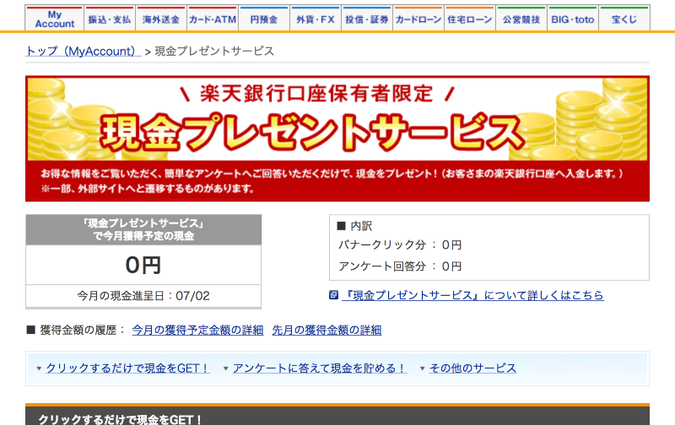
Task: Jump to その他のサービス section
Action: (472, 369)
